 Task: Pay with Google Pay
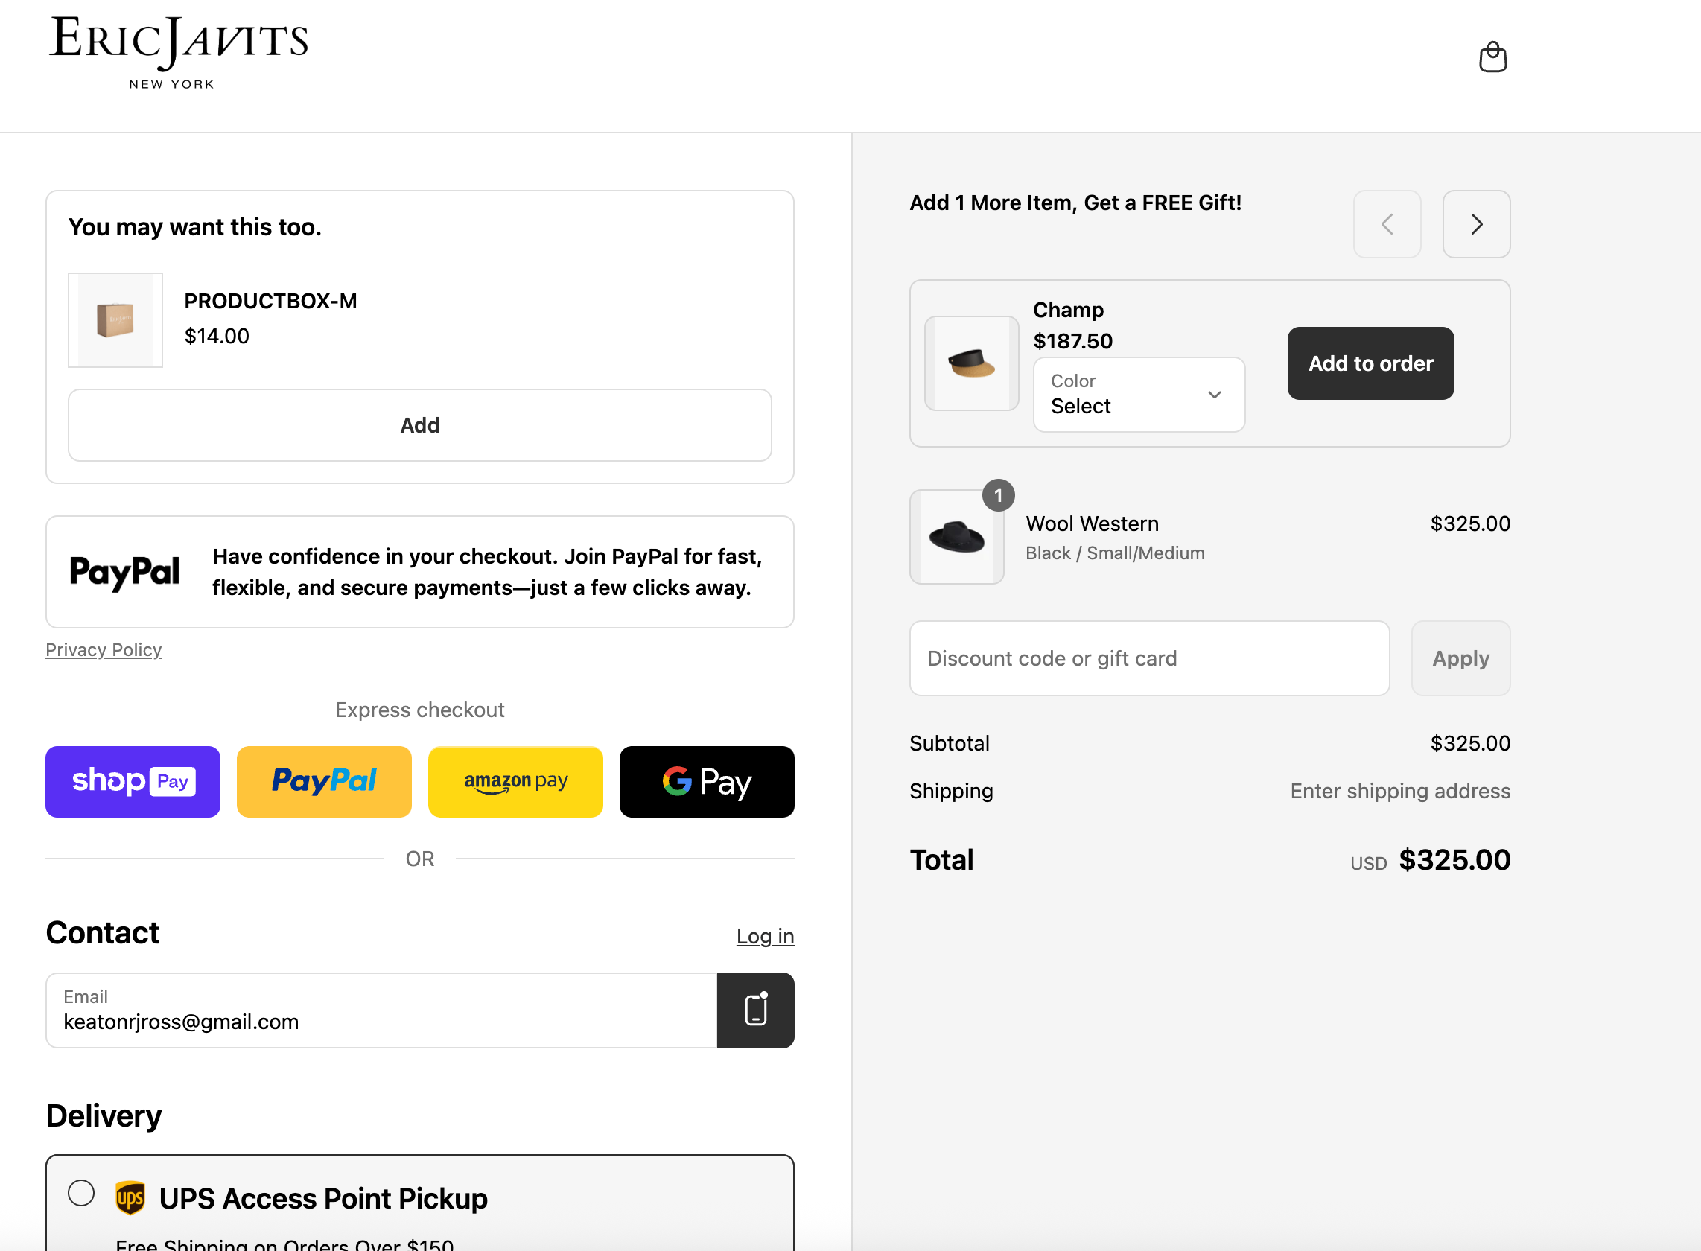coord(706,780)
